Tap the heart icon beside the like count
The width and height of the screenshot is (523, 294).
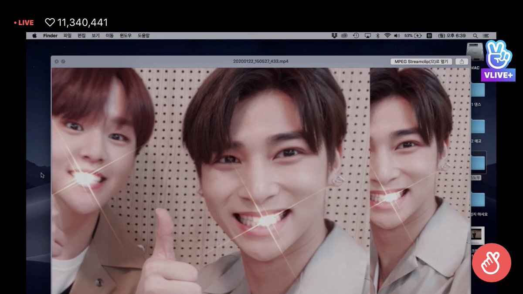coord(50,23)
